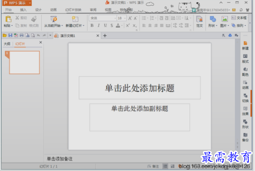255x171 pixels.
Task: Add new document tab with plus button
Action: 105,35
